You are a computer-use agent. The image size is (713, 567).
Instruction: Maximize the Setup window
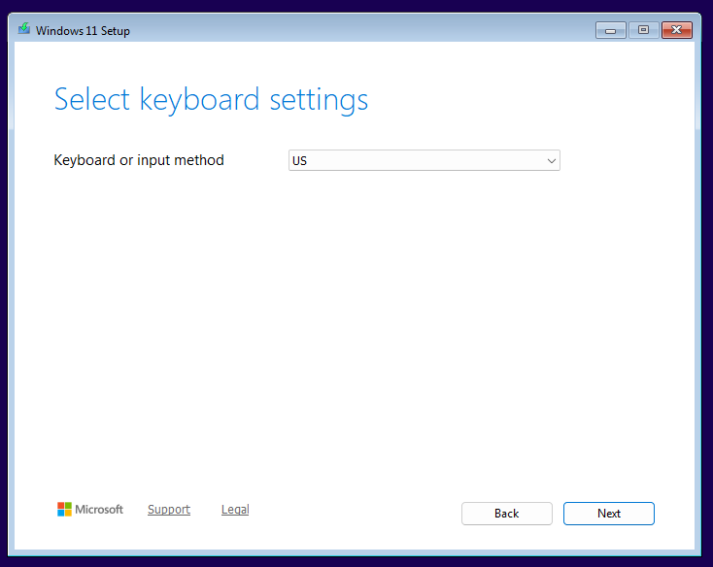click(x=643, y=30)
